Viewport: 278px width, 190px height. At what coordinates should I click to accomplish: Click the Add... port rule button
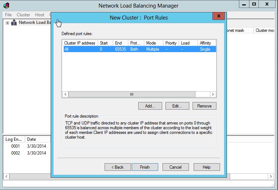coord(150,106)
